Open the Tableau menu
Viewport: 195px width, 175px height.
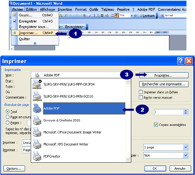point(107,10)
